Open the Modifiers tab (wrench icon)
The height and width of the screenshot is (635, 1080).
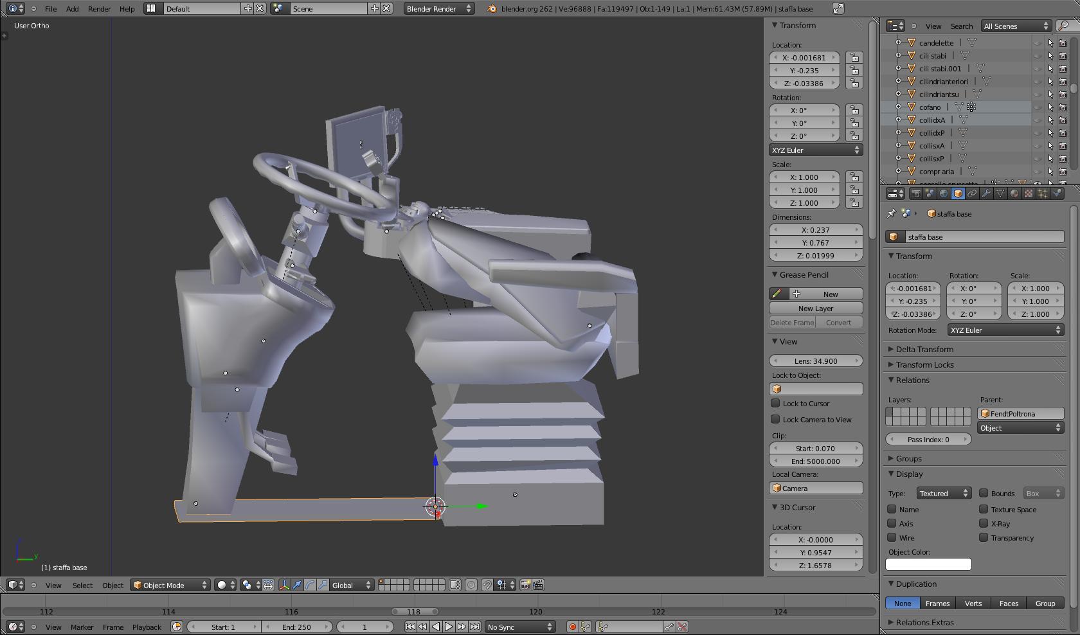(x=986, y=193)
